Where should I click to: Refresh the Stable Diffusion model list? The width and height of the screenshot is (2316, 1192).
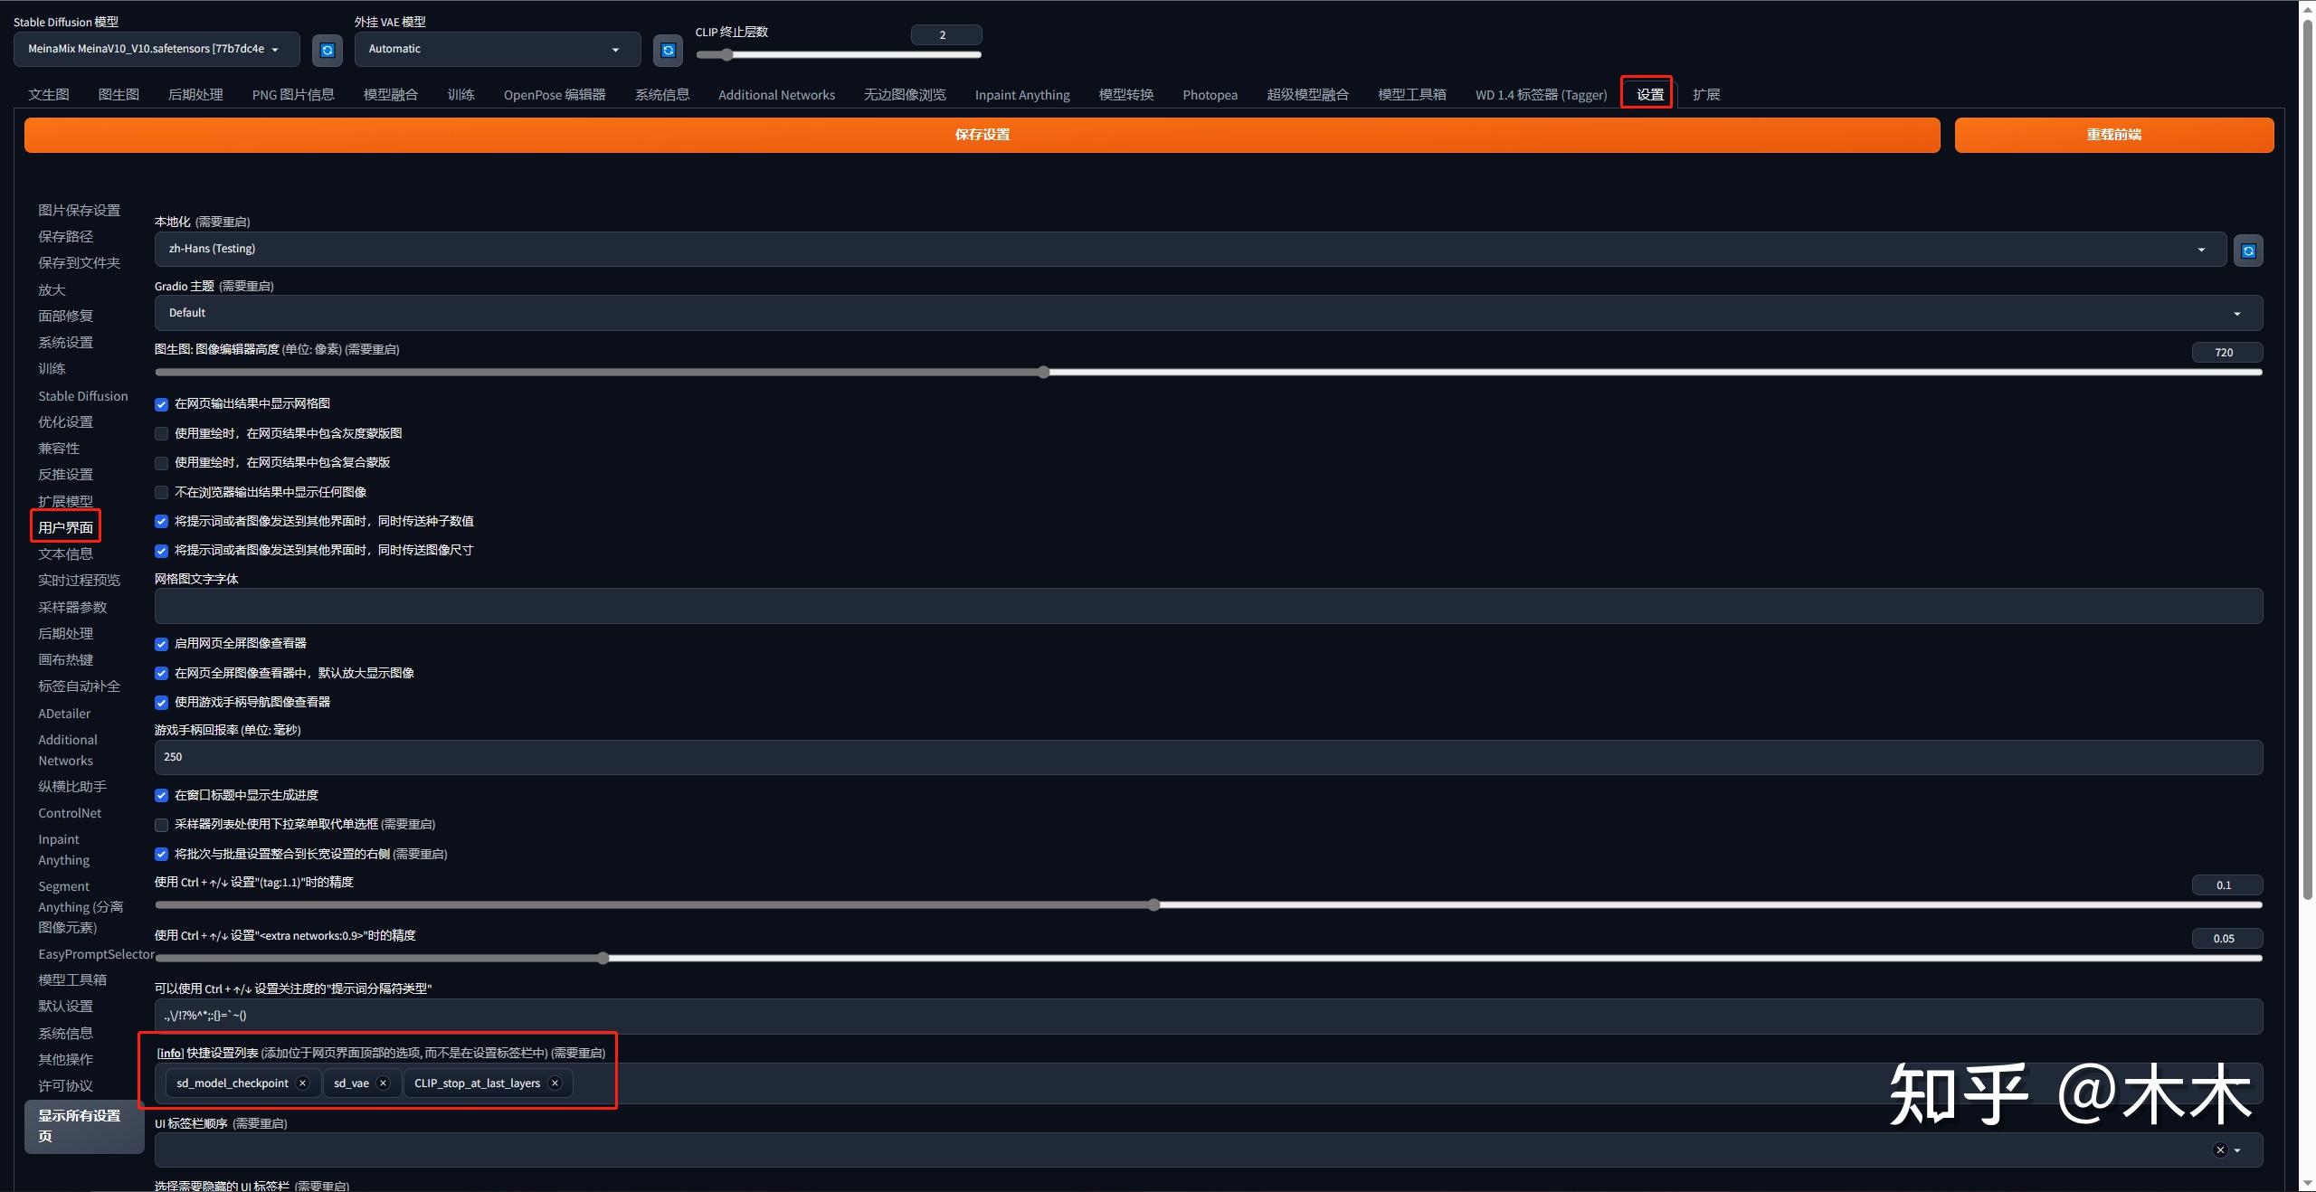pos(327,50)
